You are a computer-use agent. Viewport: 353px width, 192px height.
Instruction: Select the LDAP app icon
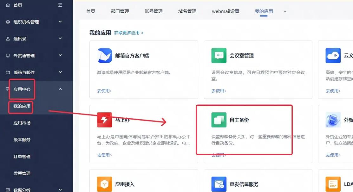[333, 184]
